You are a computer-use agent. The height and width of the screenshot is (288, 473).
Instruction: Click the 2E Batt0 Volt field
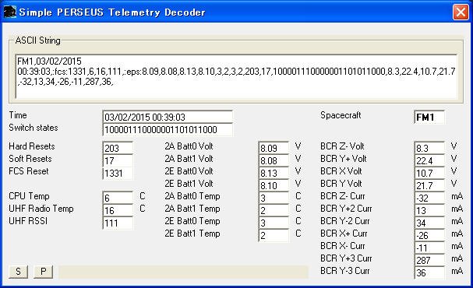pos(274,173)
